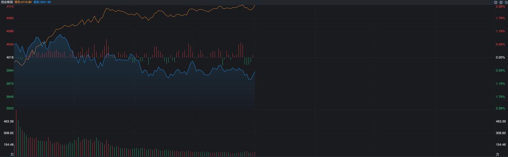Click the 3946 price label on left axis

(10, 97)
